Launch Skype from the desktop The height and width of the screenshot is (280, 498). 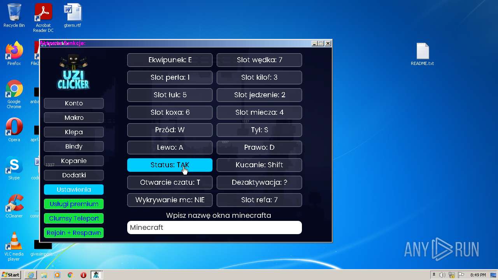tap(14, 168)
